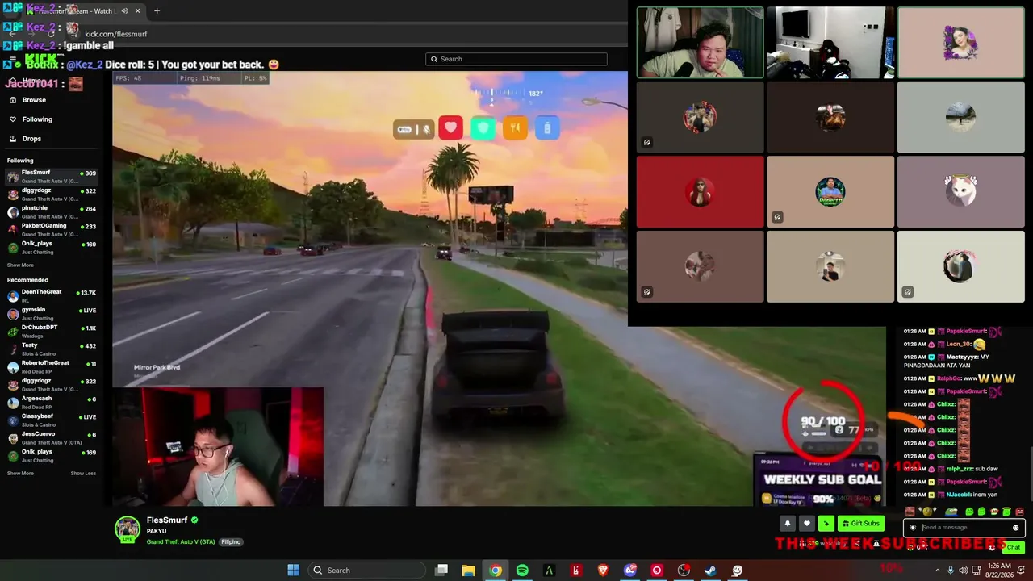Open Classybeef's recommended channel
The height and width of the screenshot is (581, 1033).
[52, 420]
